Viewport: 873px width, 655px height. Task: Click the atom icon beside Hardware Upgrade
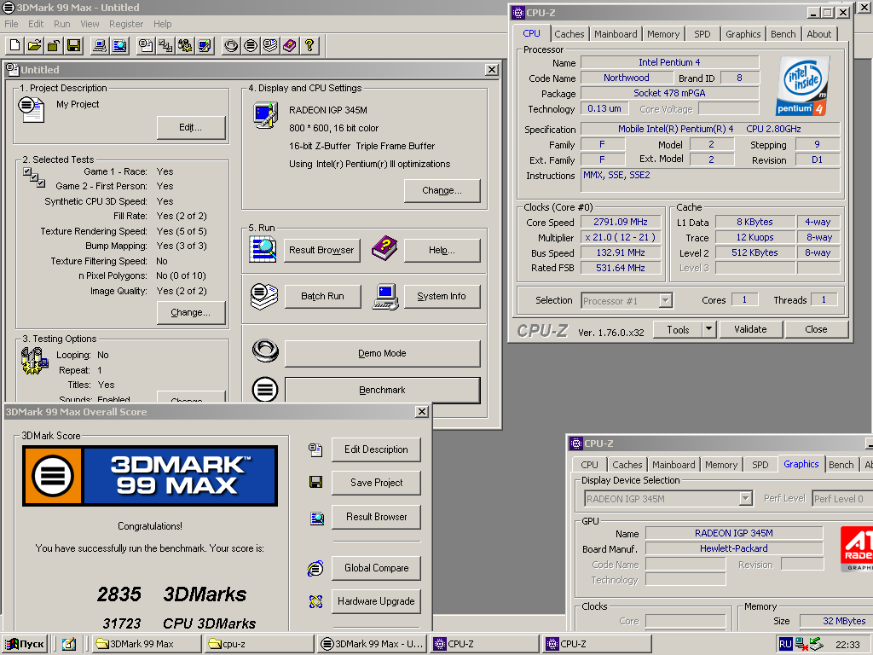click(315, 601)
